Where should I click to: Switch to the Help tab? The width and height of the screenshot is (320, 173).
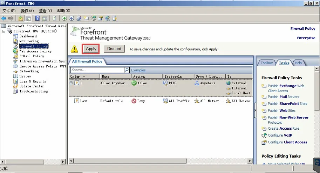click(x=298, y=63)
